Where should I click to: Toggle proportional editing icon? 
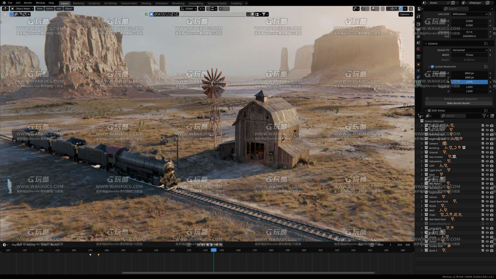(x=221, y=9)
